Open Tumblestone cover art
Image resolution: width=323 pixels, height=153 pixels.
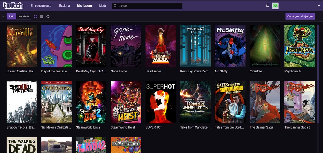tap(126, 145)
